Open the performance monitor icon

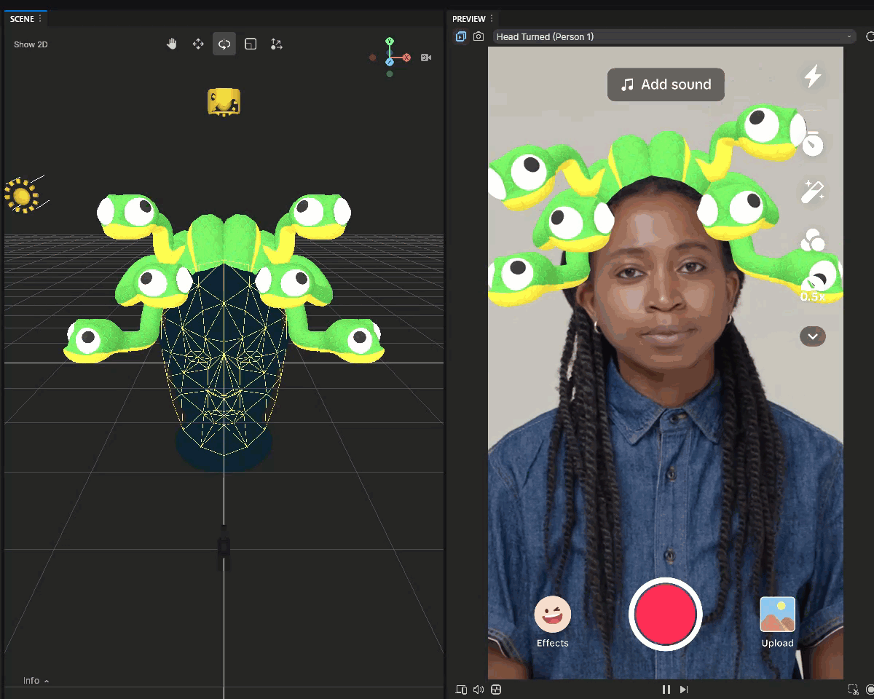click(496, 690)
